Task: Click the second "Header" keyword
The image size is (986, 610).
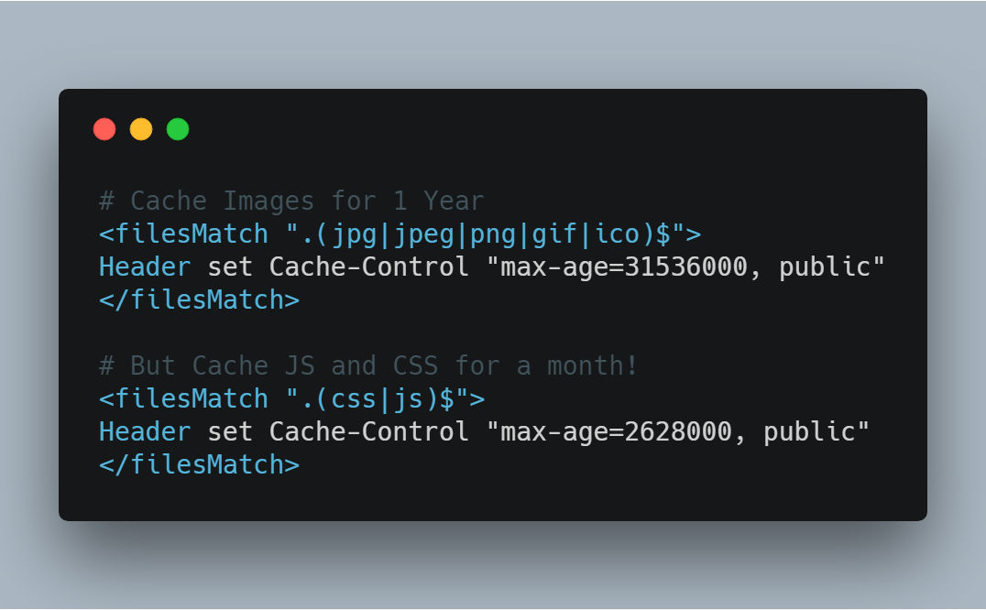Action: [x=145, y=431]
